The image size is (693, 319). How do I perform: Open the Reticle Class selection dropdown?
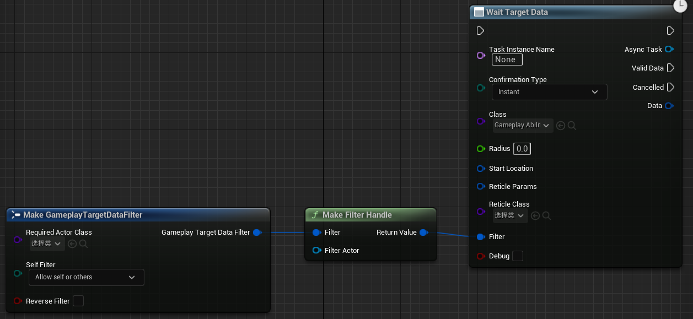[510, 215]
